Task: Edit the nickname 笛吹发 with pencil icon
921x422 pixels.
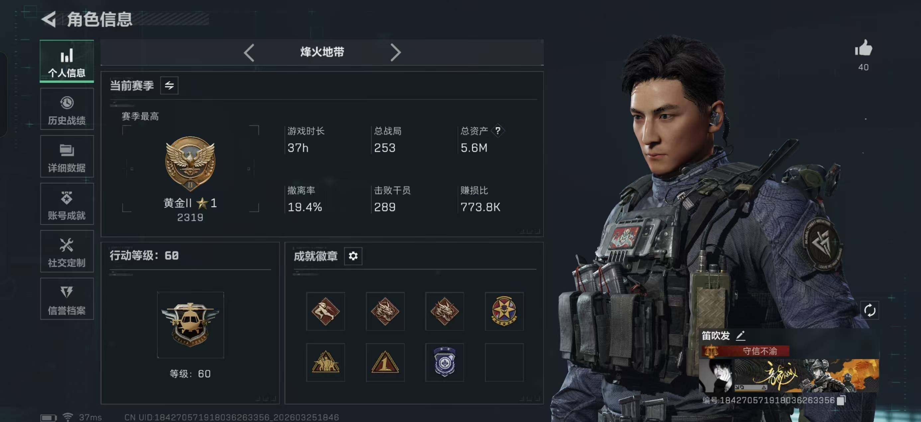Action: 741,335
